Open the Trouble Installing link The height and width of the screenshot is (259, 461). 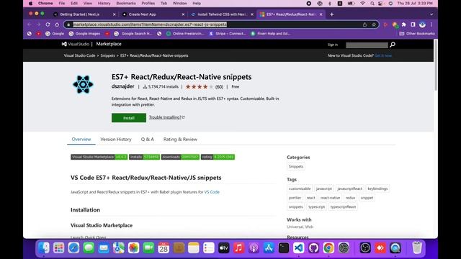pyautogui.click(x=166, y=117)
